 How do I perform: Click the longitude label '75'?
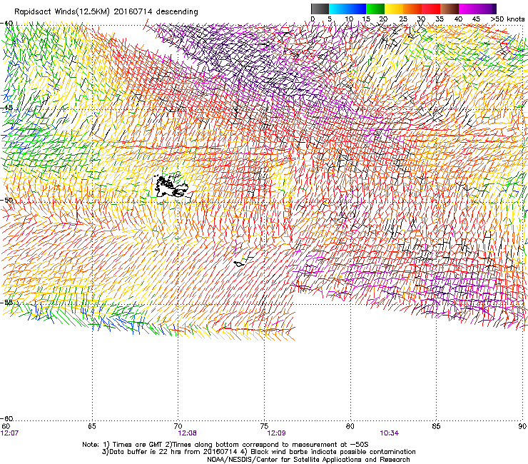click(x=264, y=426)
